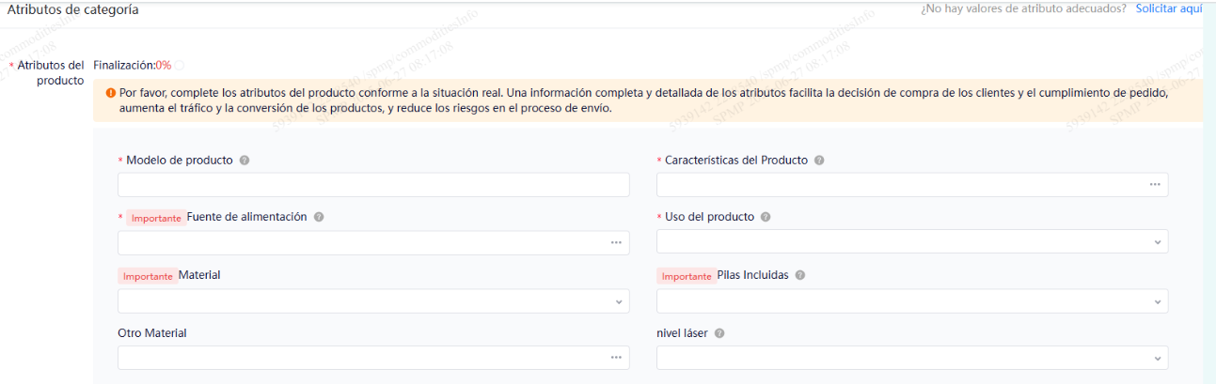Expand the nivel láser dropdown
This screenshot has width=1216, height=384.
pyautogui.click(x=911, y=358)
